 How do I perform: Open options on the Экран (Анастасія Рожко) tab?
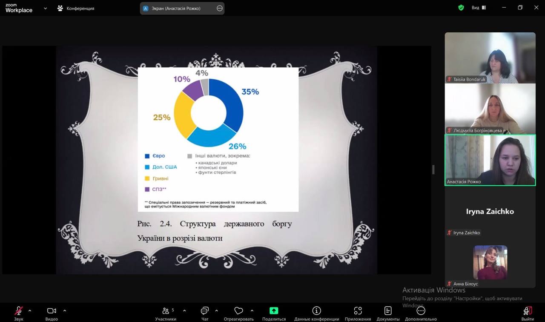pos(220,8)
